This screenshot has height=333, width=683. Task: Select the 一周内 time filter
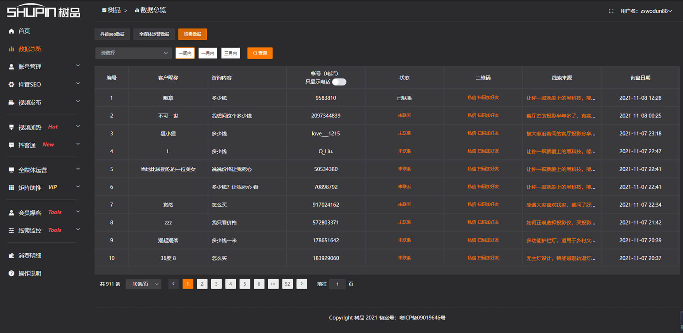tap(185, 53)
